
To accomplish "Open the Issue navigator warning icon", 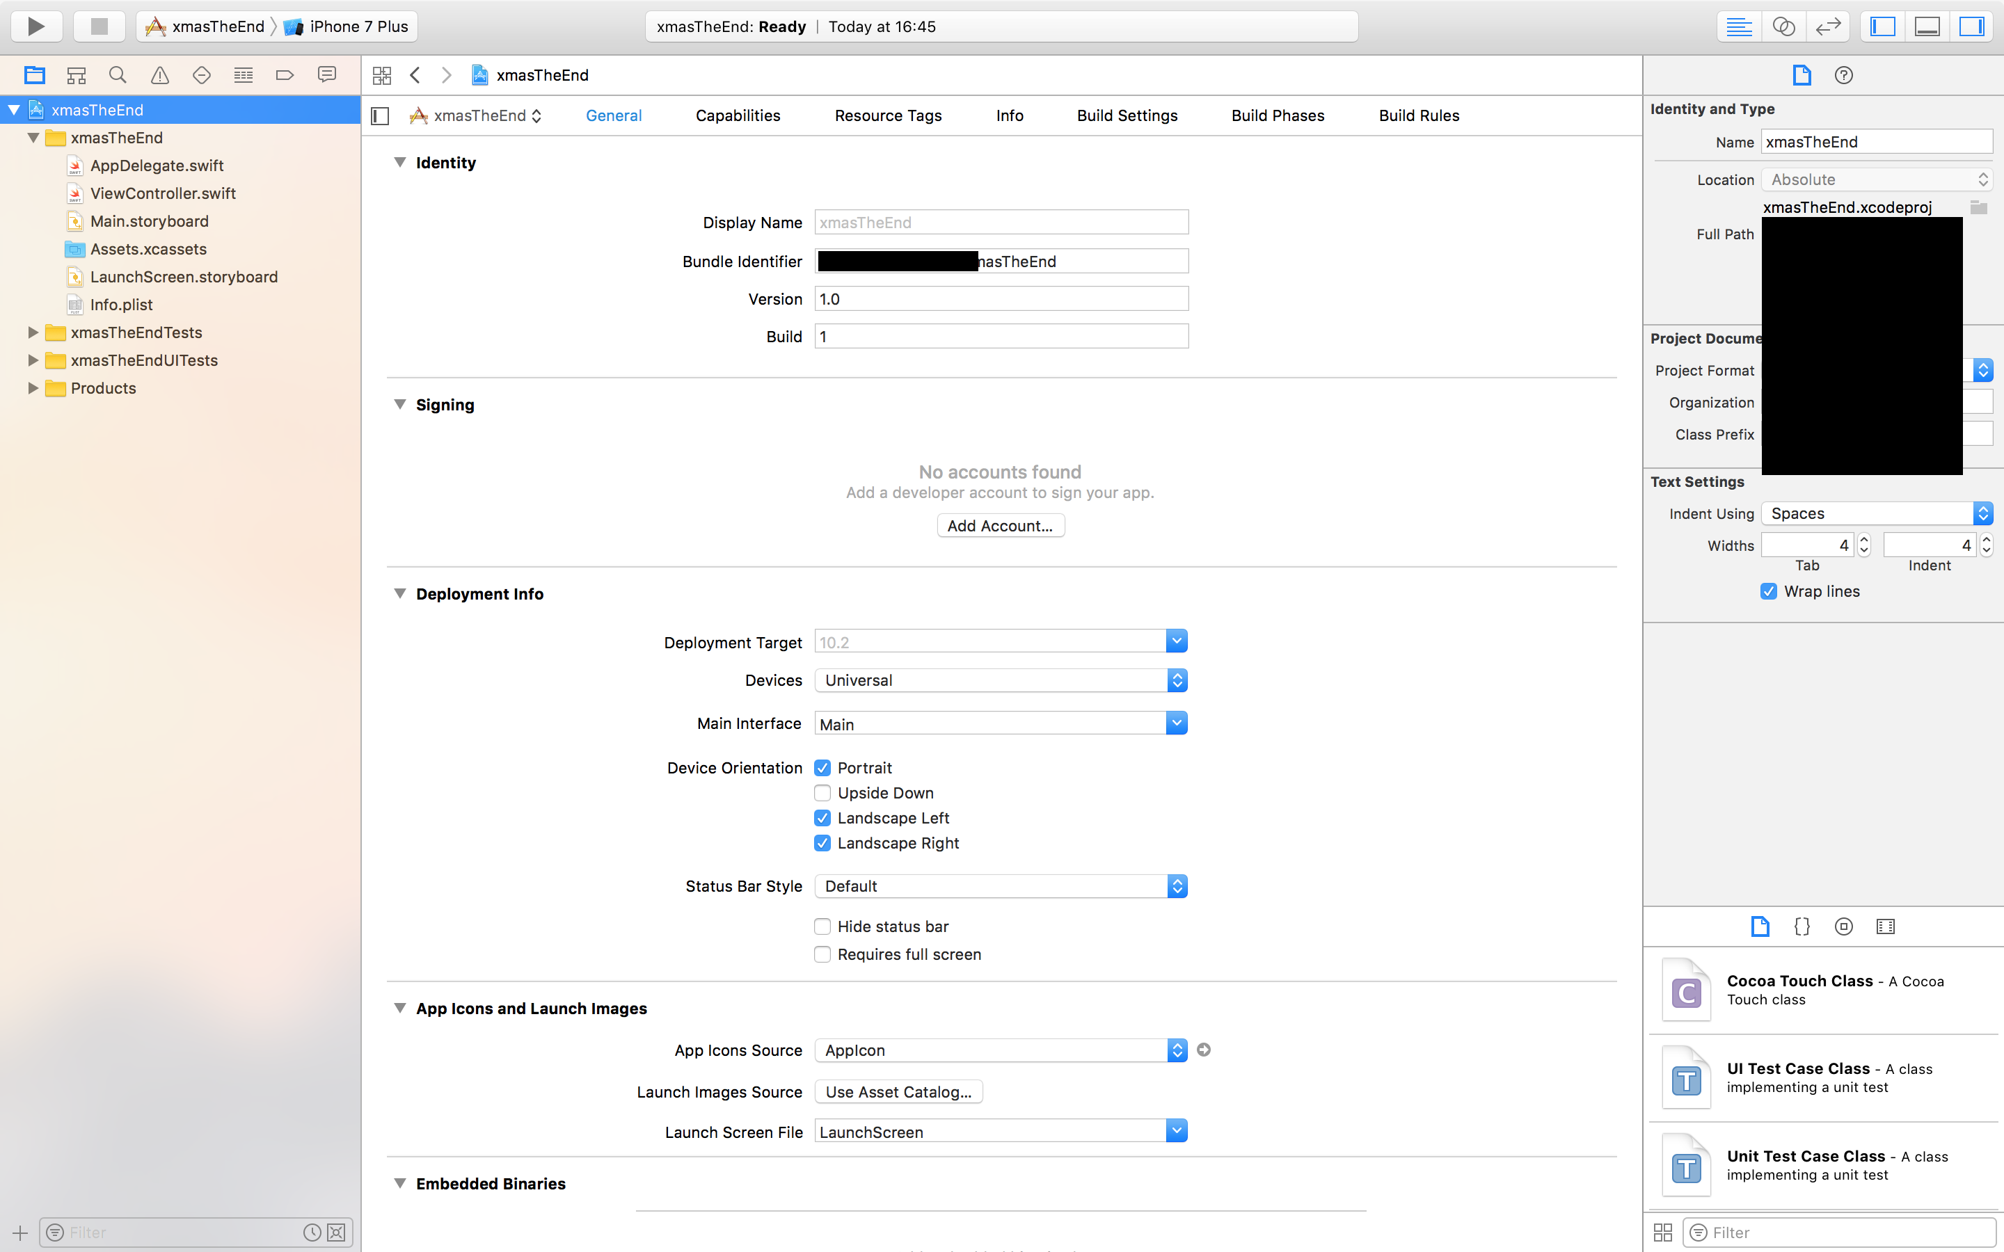I will tap(159, 74).
